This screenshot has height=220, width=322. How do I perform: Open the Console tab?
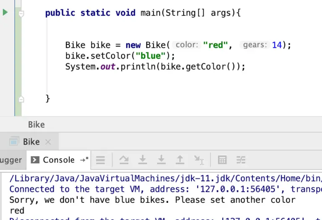pyautogui.click(x=53, y=160)
